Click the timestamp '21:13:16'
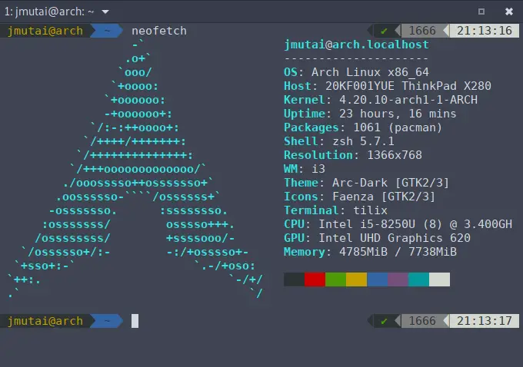Viewport: 523px width, 367px height. click(485, 31)
